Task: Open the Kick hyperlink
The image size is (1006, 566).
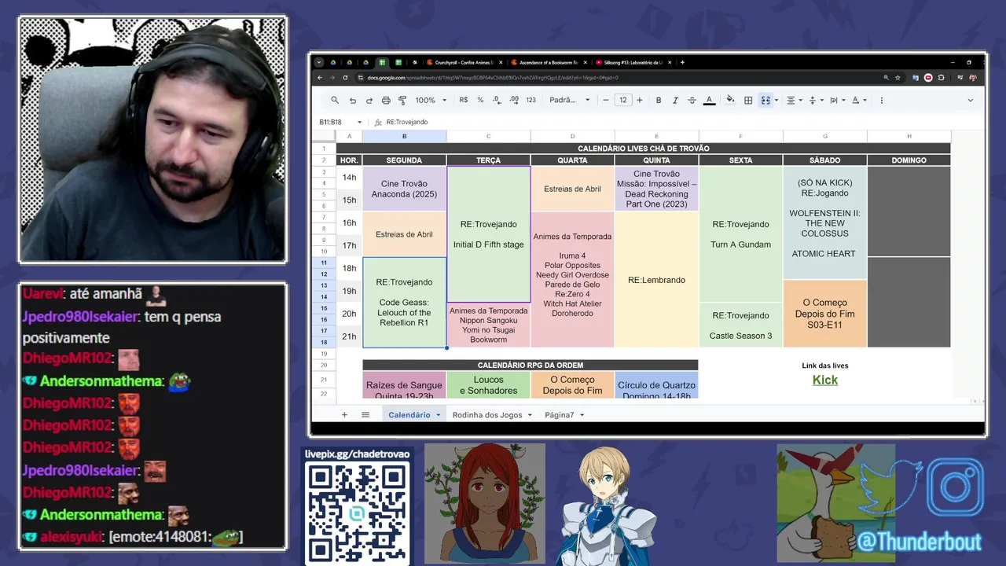Action: [x=824, y=380]
